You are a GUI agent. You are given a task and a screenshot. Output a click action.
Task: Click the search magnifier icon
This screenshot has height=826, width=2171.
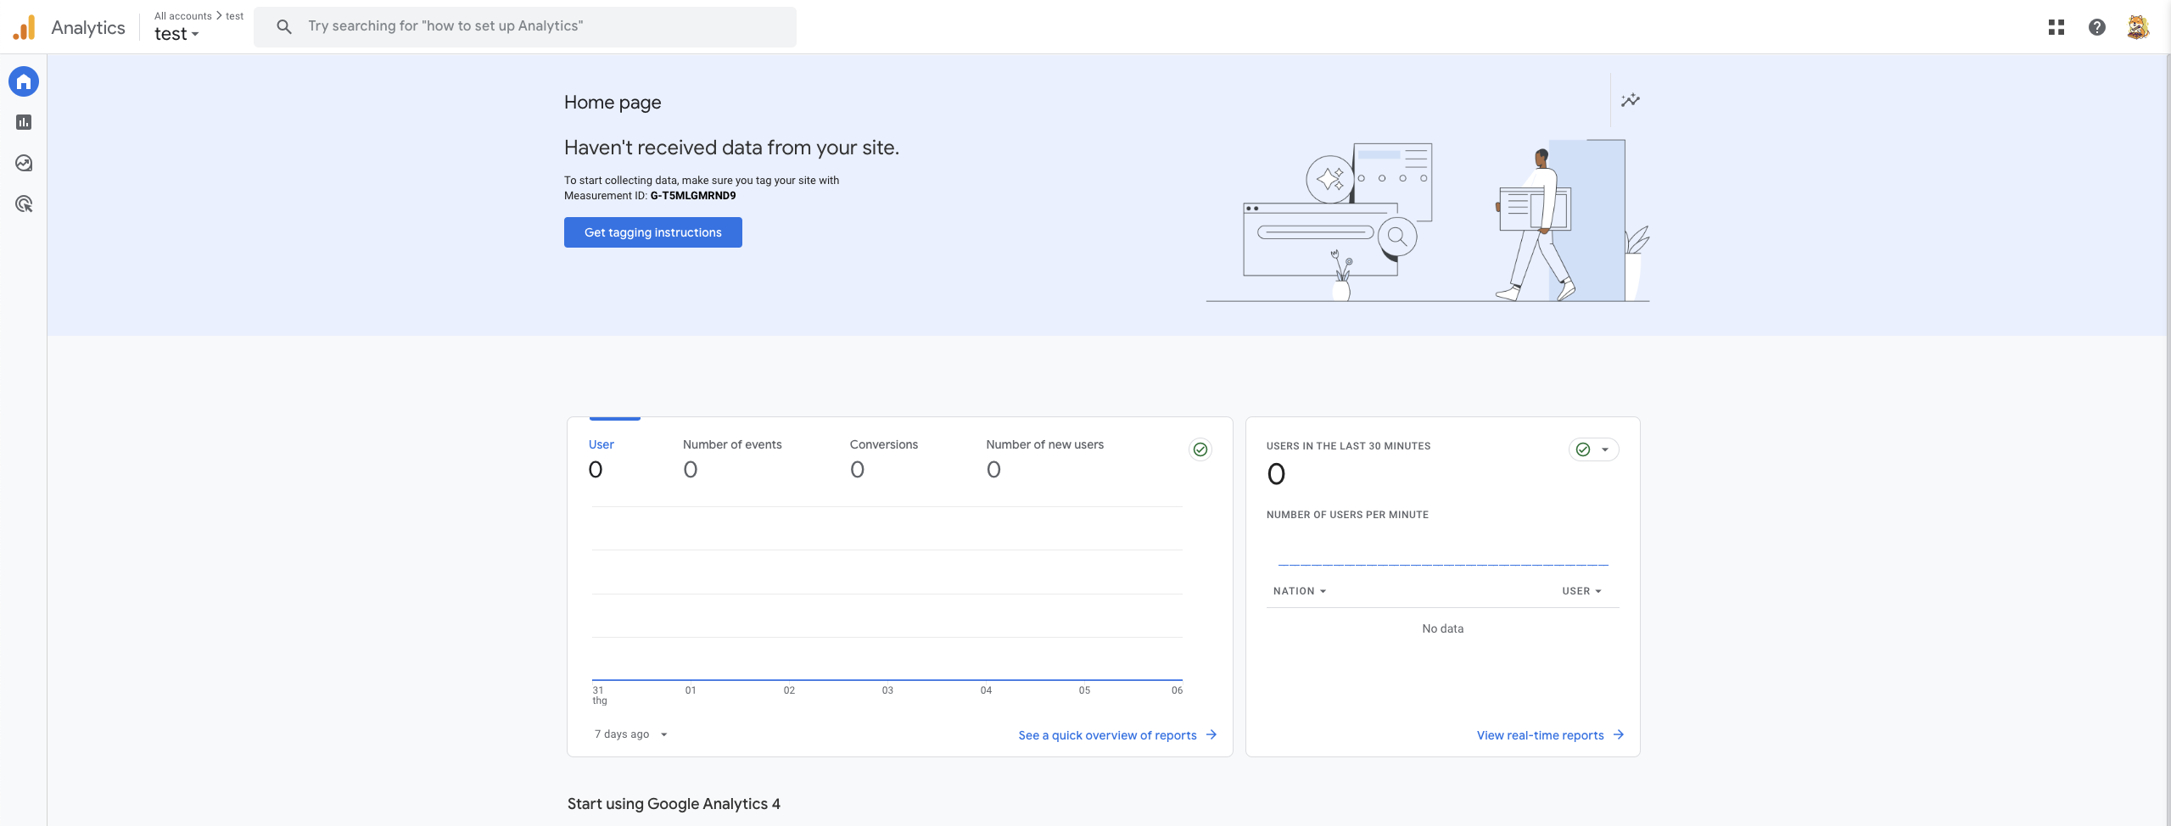pos(284,27)
